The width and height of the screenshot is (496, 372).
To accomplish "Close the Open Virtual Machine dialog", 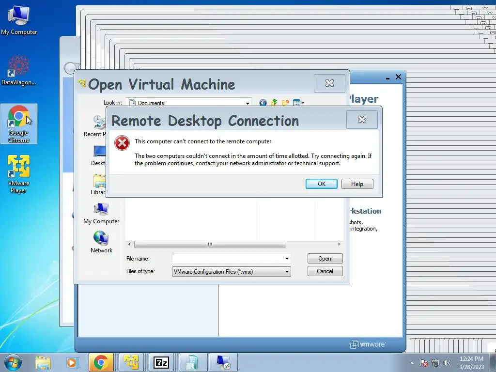I will 329,83.
